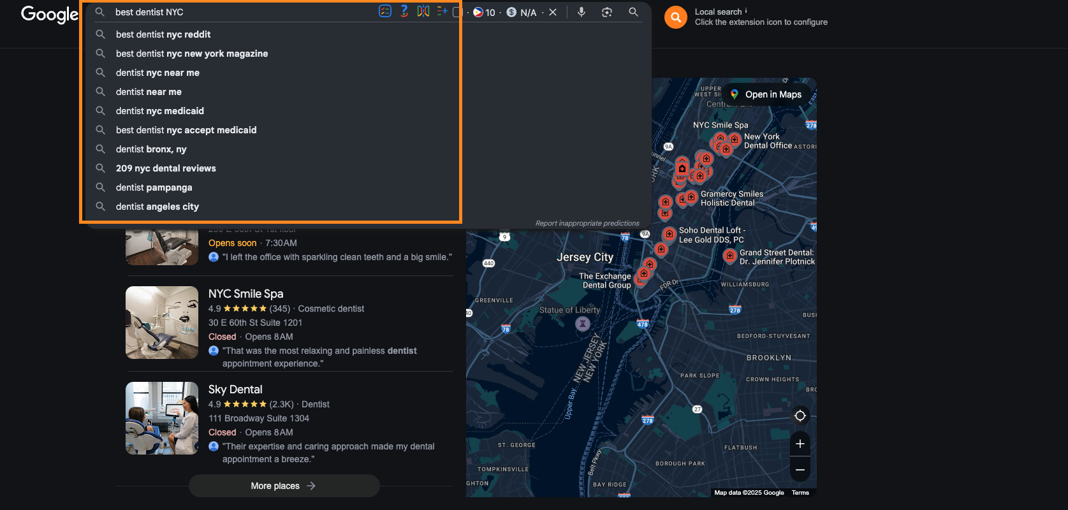
Task: Click the NYC Smile Spa review quote
Action: click(x=319, y=357)
